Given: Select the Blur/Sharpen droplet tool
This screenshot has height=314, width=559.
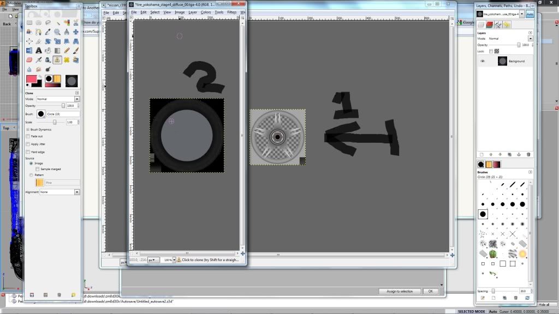Looking at the screenshot, I should (29, 69).
